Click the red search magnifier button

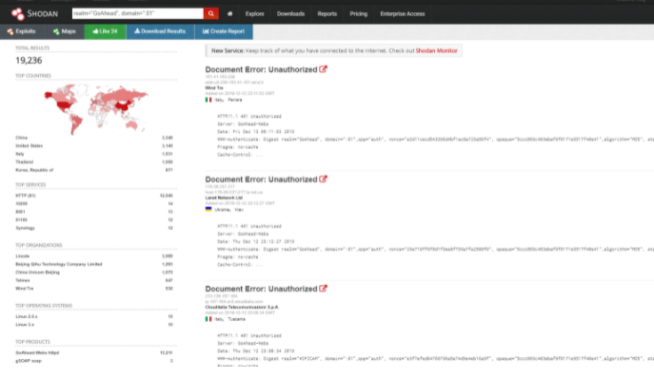[211, 13]
